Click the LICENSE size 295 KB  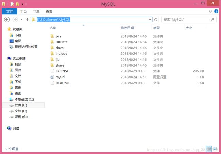pyautogui.click(x=198, y=71)
